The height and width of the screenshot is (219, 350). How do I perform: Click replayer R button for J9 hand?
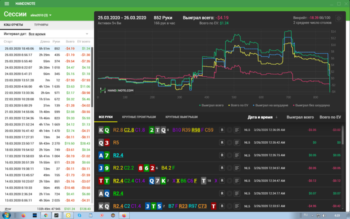click(x=222, y=168)
